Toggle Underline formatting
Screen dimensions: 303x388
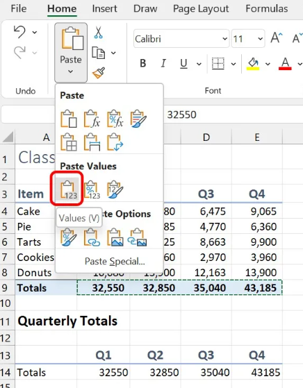(183, 63)
